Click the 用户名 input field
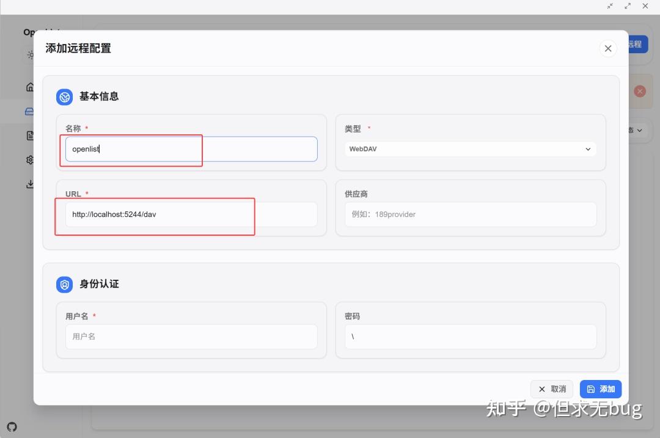This screenshot has width=660, height=438. click(x=191, y=336)
